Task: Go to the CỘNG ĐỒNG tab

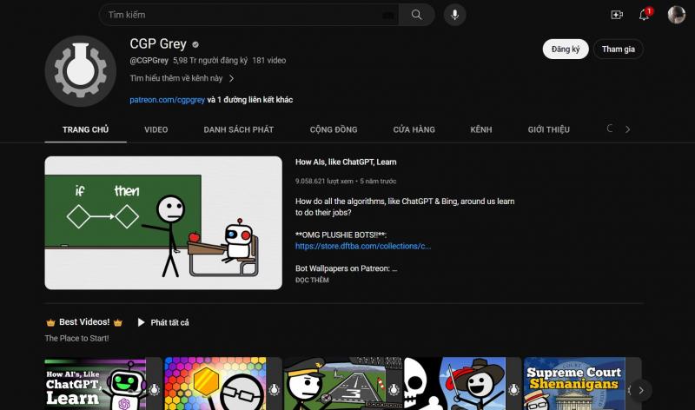Action: [x=334, y=130]
